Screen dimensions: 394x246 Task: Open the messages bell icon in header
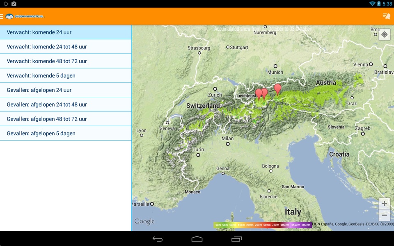click(387, 16)
